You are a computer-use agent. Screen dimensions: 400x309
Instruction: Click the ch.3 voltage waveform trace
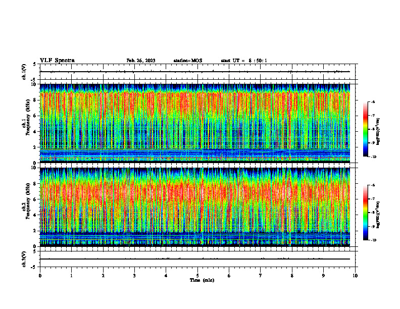click(x=195, y=259)
